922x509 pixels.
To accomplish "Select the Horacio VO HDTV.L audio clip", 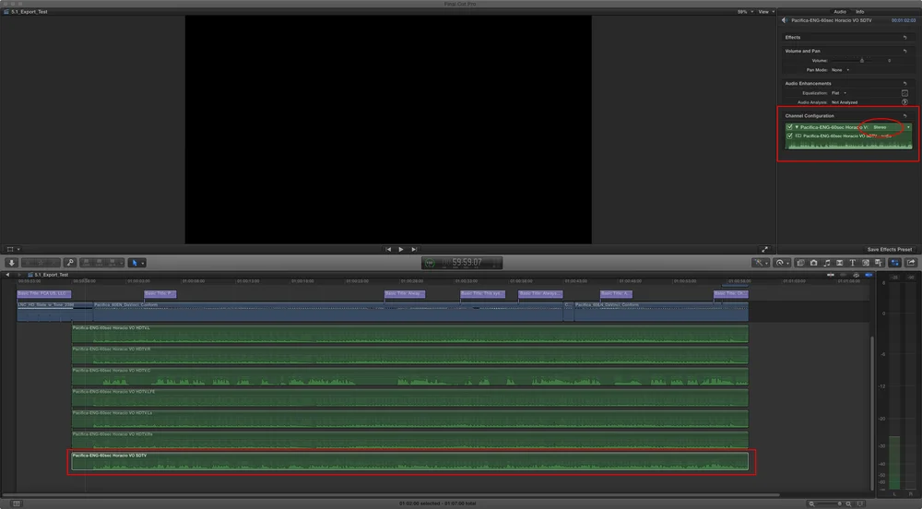I will [410, 334].
